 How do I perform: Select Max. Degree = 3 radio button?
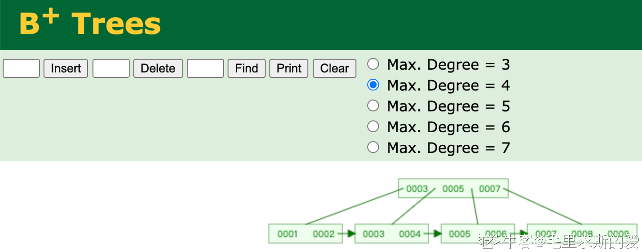click(x=373, y=64)
